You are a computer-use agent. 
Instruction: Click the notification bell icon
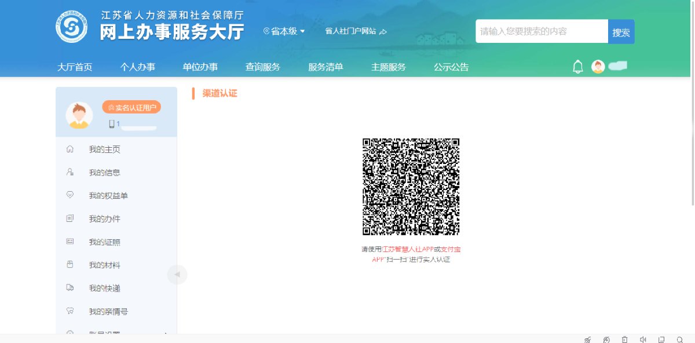pos(577,67)
